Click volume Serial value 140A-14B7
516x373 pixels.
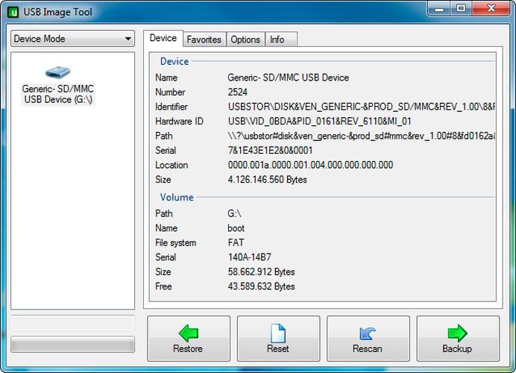point(250,257)
